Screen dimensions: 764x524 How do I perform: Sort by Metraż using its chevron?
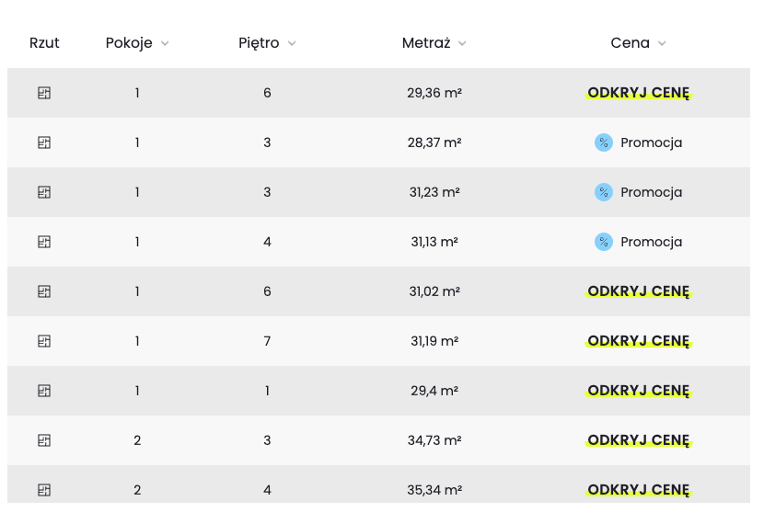462,43
